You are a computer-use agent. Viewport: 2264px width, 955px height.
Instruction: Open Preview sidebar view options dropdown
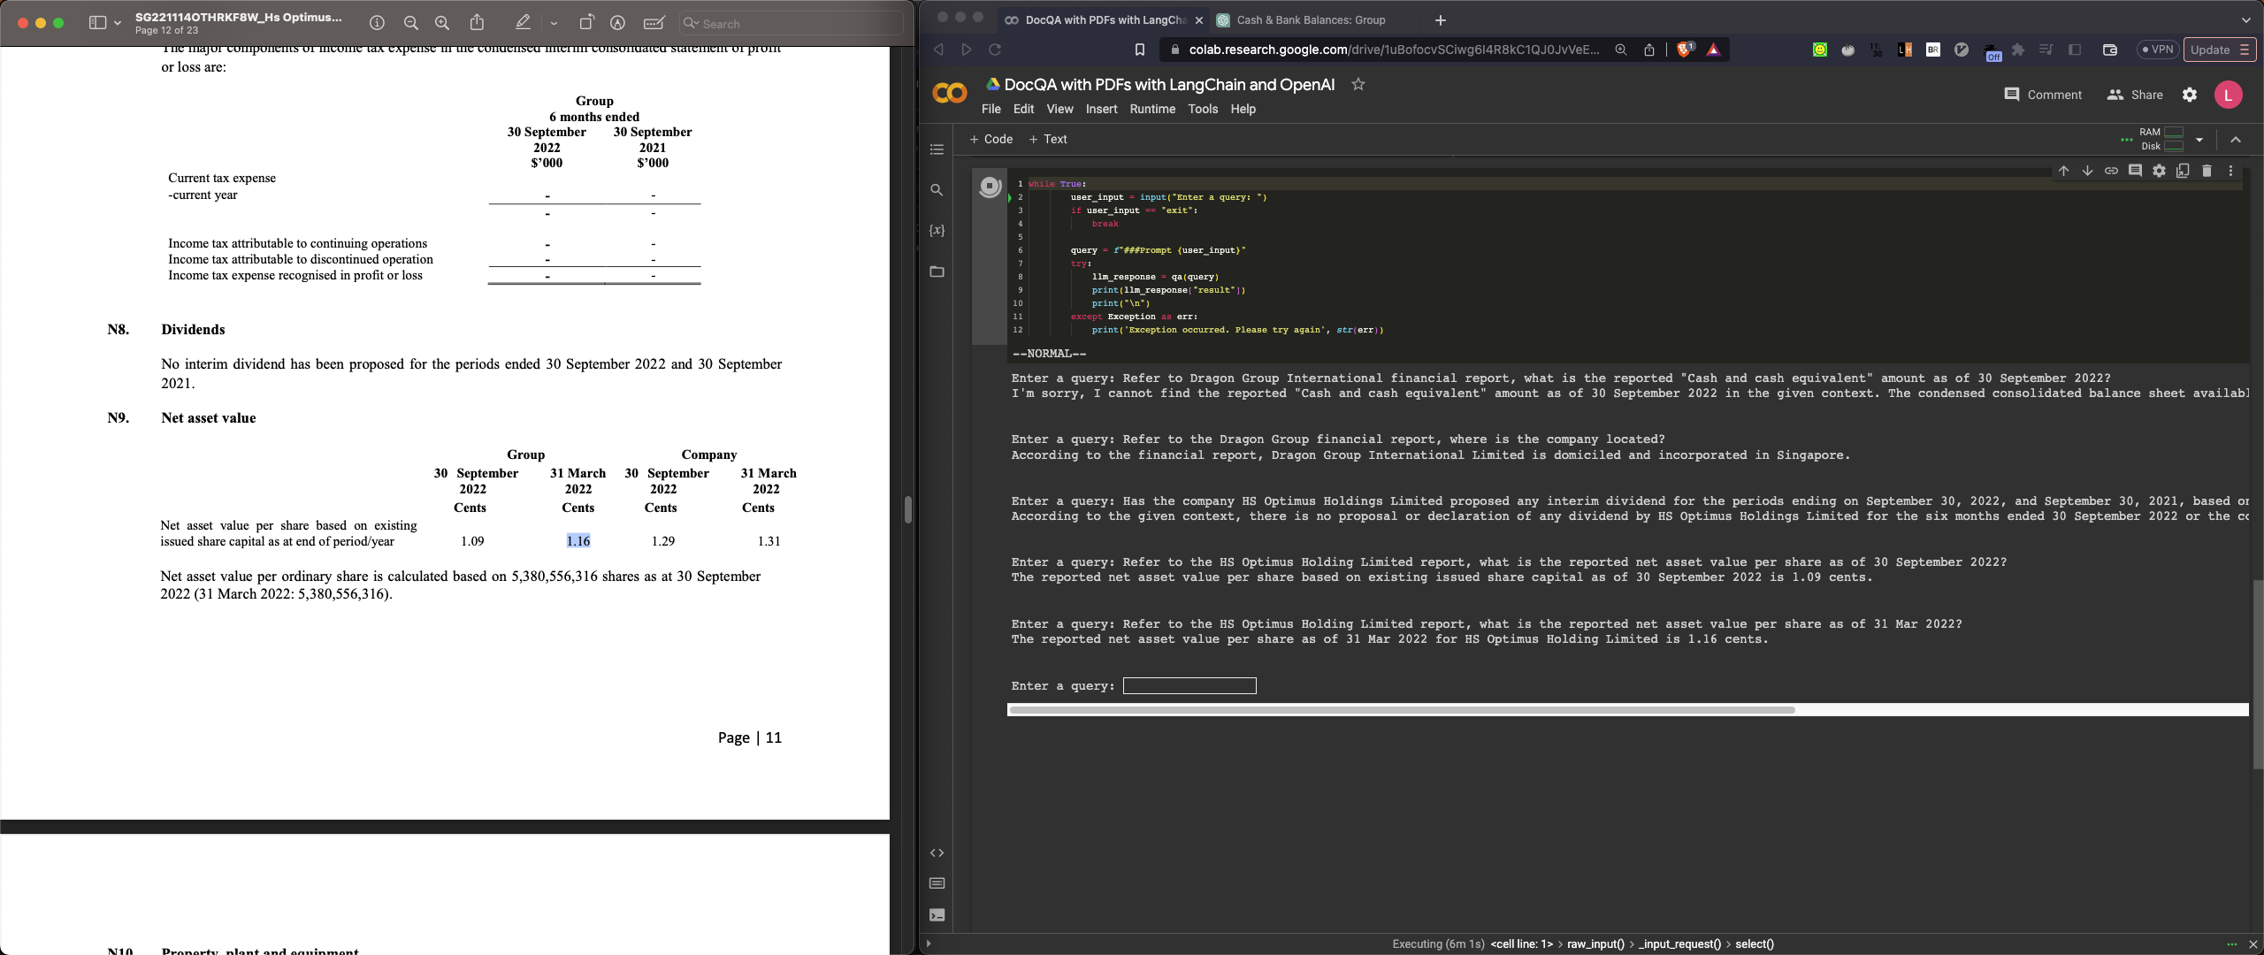(117, 23)
